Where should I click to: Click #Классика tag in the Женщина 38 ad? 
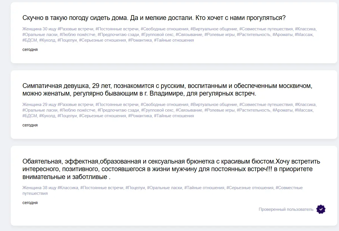pyautogui.click(x=68, y=188)
